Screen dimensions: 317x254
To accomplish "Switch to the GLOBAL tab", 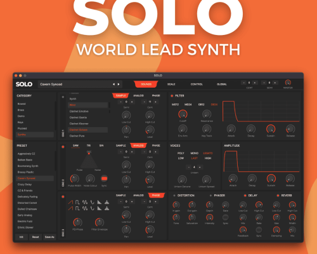I will [222, 84].
